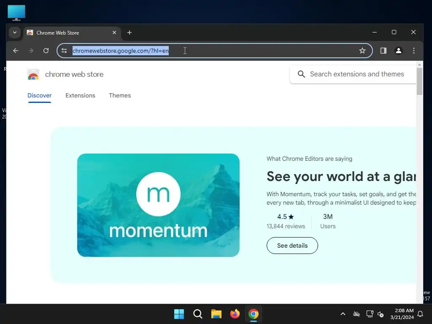Switch to the Themes tab
Image resolution: width=432 pixels, height=324 pixels.
120,95
